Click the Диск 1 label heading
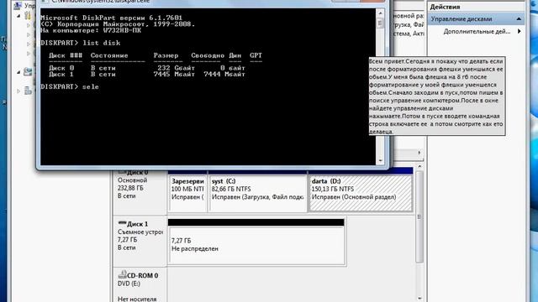This screenshot has width=538, height=302. click(x=137, y=224)
